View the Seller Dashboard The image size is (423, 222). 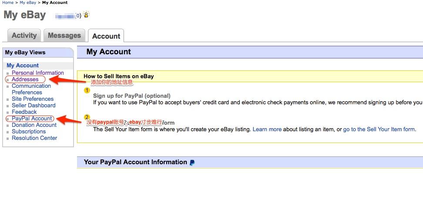pos(34,105)
